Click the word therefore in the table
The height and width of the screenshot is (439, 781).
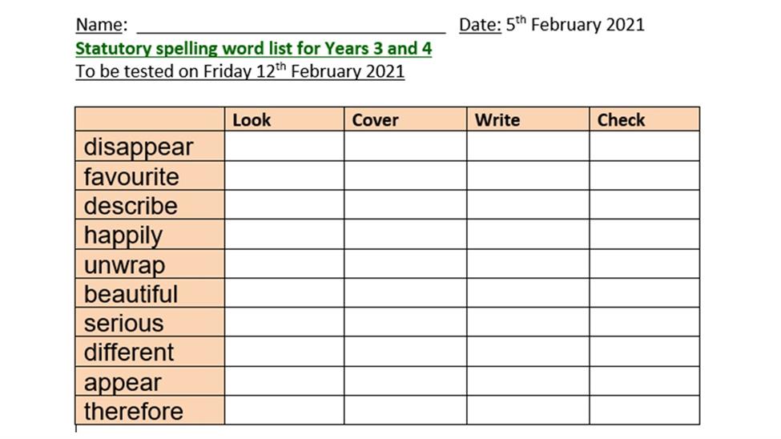[x=134, y=411]
